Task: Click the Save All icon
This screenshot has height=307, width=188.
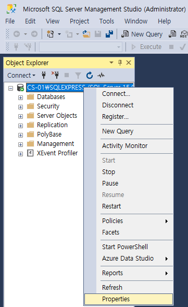Action: 109,34
